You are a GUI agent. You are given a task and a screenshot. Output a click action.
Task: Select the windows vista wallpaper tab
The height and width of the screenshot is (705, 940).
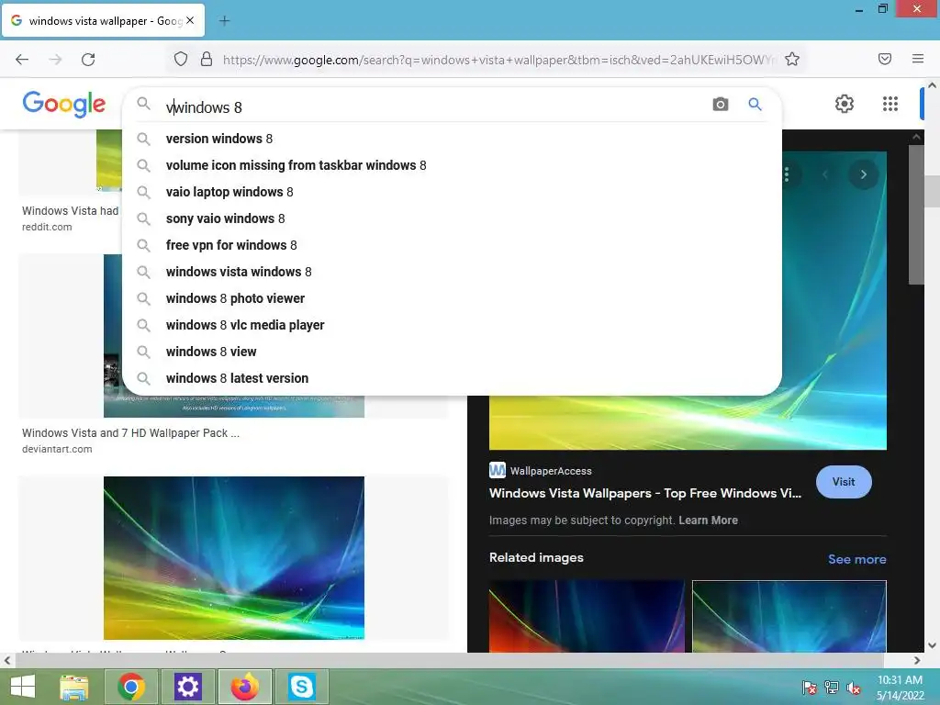point(103,21)
